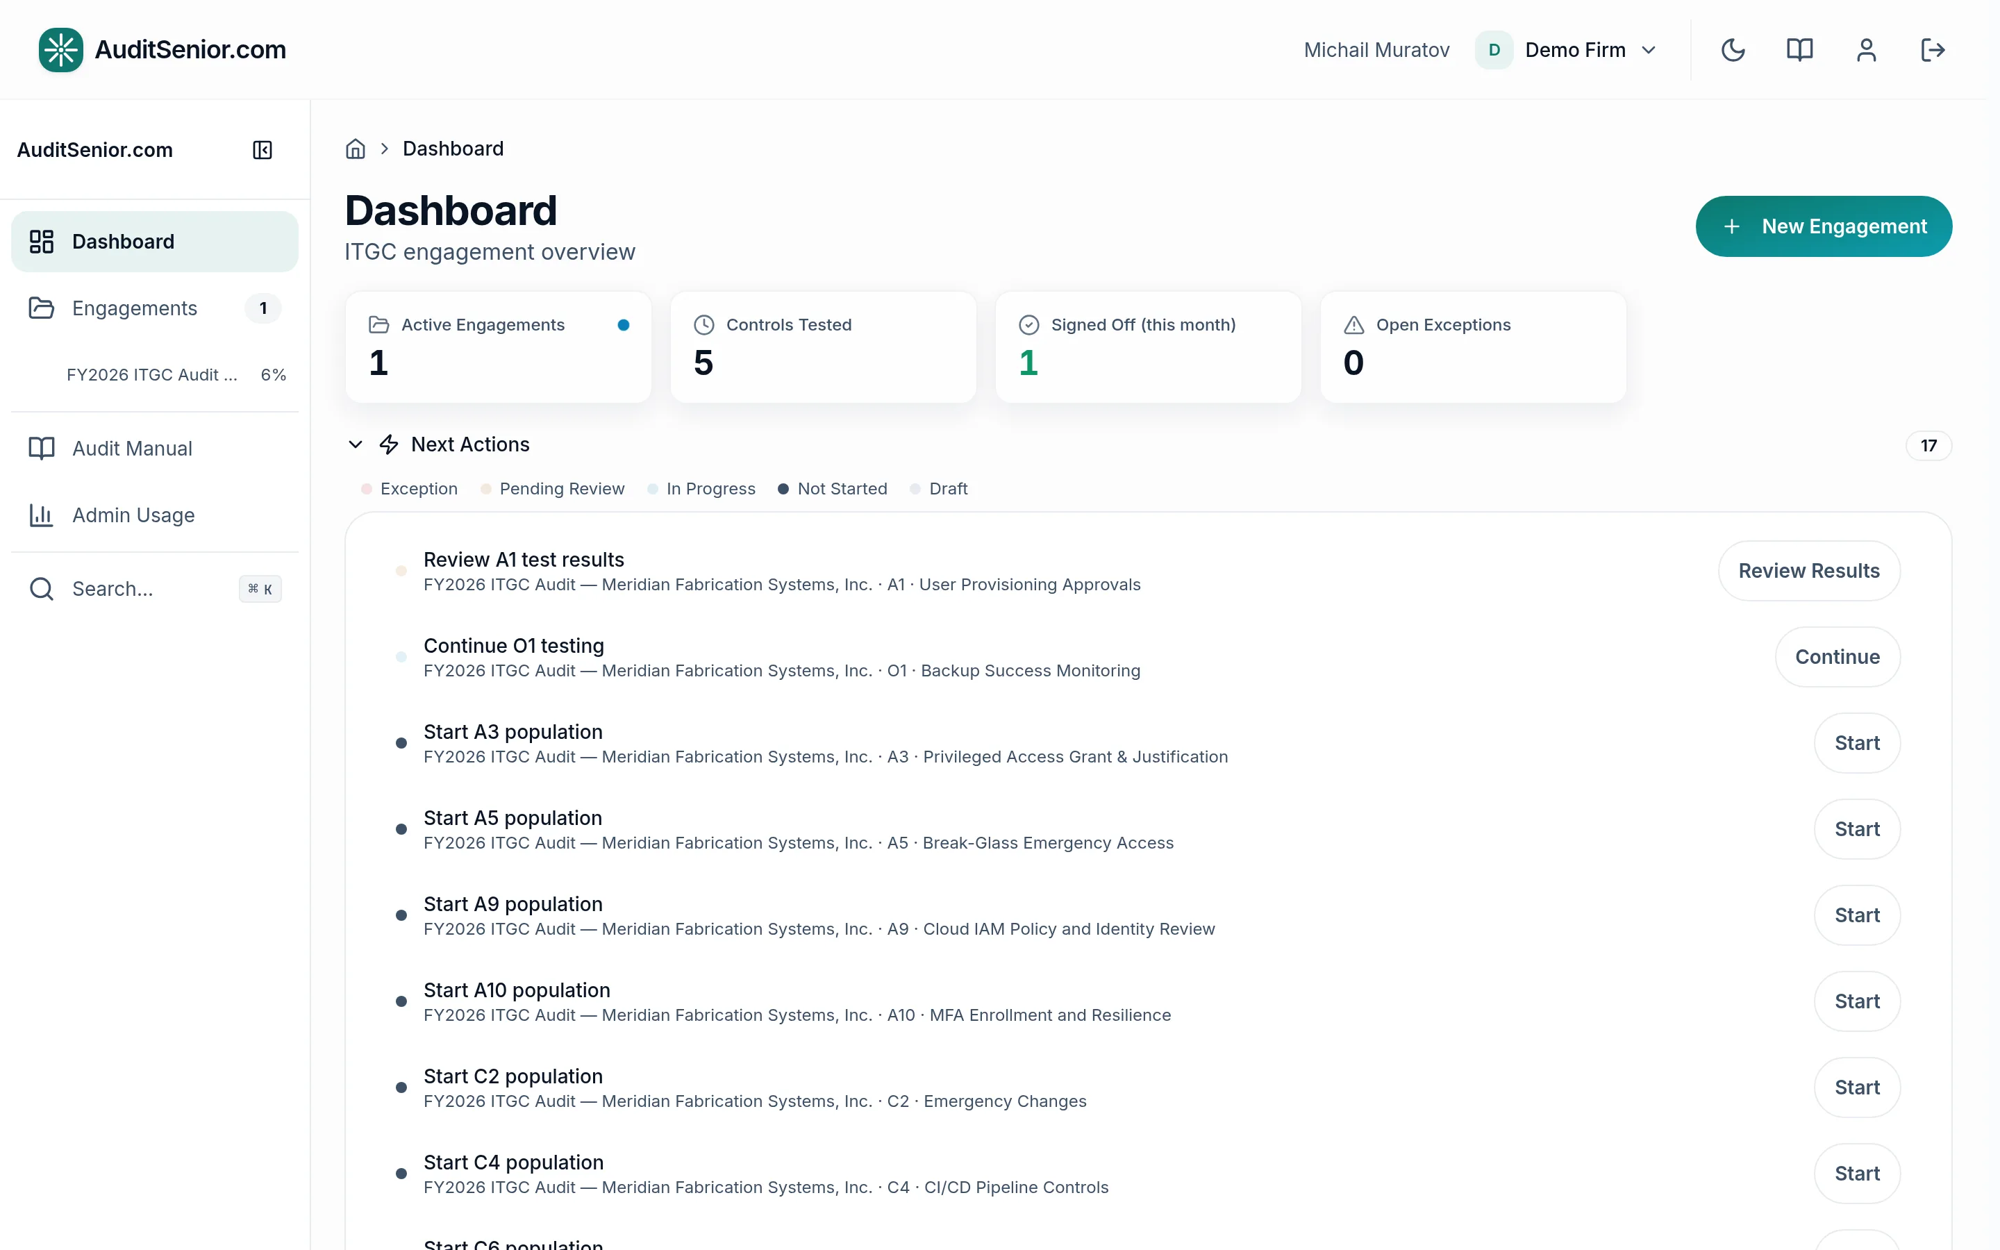Viewport: 2000px width, 1250px height.
Task: Click Start for C2 population
Action: point(1857,1087)
